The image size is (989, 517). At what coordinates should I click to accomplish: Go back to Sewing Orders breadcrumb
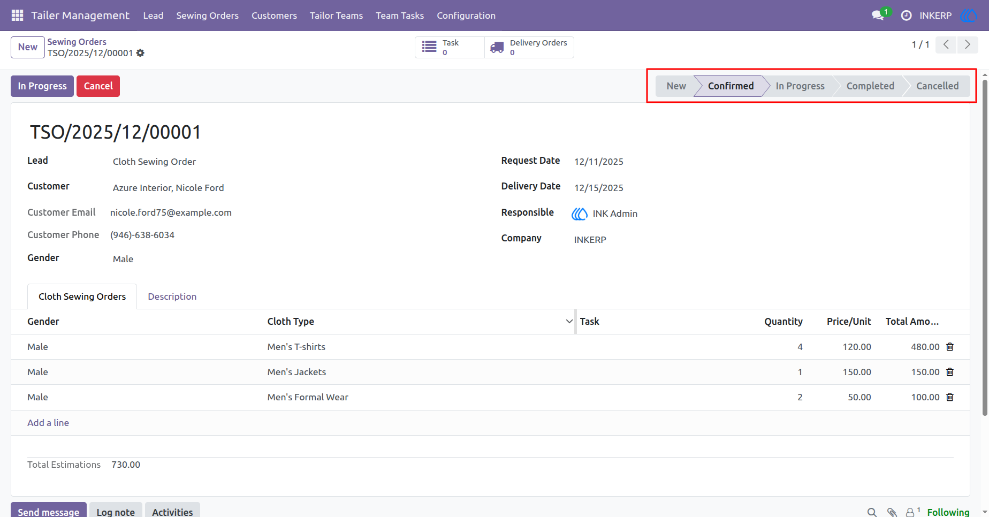(77, 42)
